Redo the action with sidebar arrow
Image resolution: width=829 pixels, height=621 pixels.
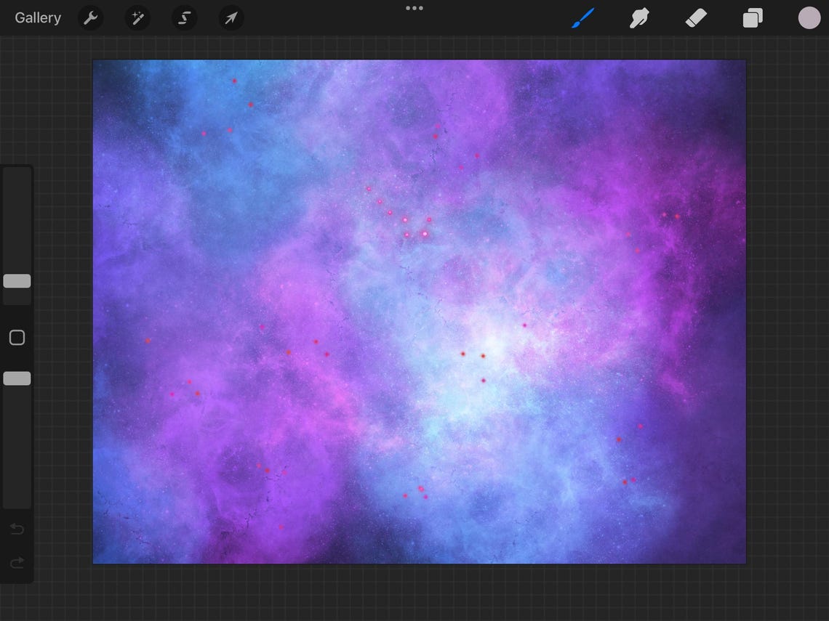click(17, 563)
